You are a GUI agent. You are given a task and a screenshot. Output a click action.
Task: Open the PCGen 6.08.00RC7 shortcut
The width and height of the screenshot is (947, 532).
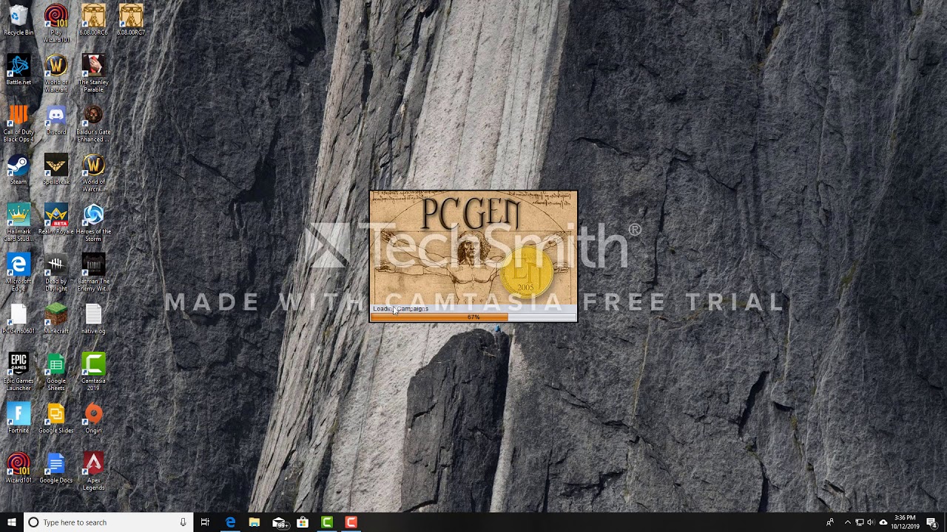pos(131,20)
